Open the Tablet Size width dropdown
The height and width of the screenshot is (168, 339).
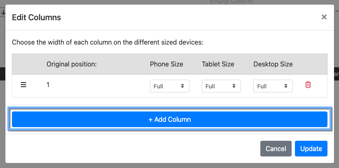tap(221, 86)
